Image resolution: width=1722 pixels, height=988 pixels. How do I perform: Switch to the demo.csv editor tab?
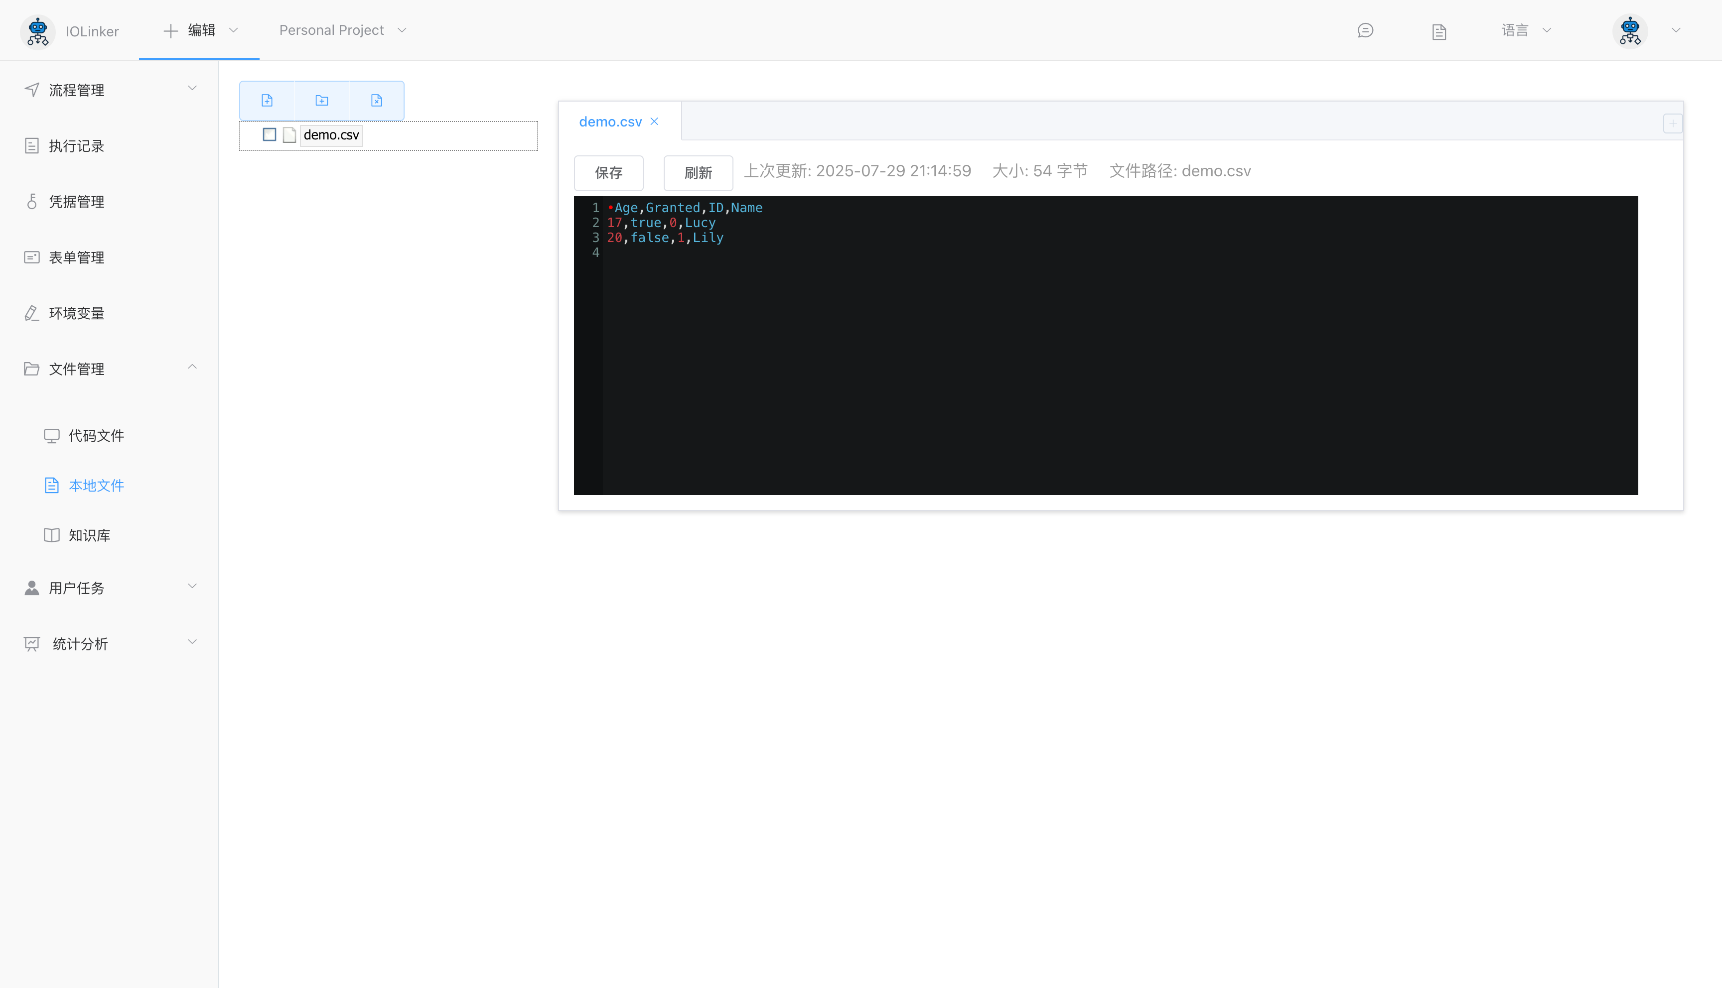(x=609, y=121)
